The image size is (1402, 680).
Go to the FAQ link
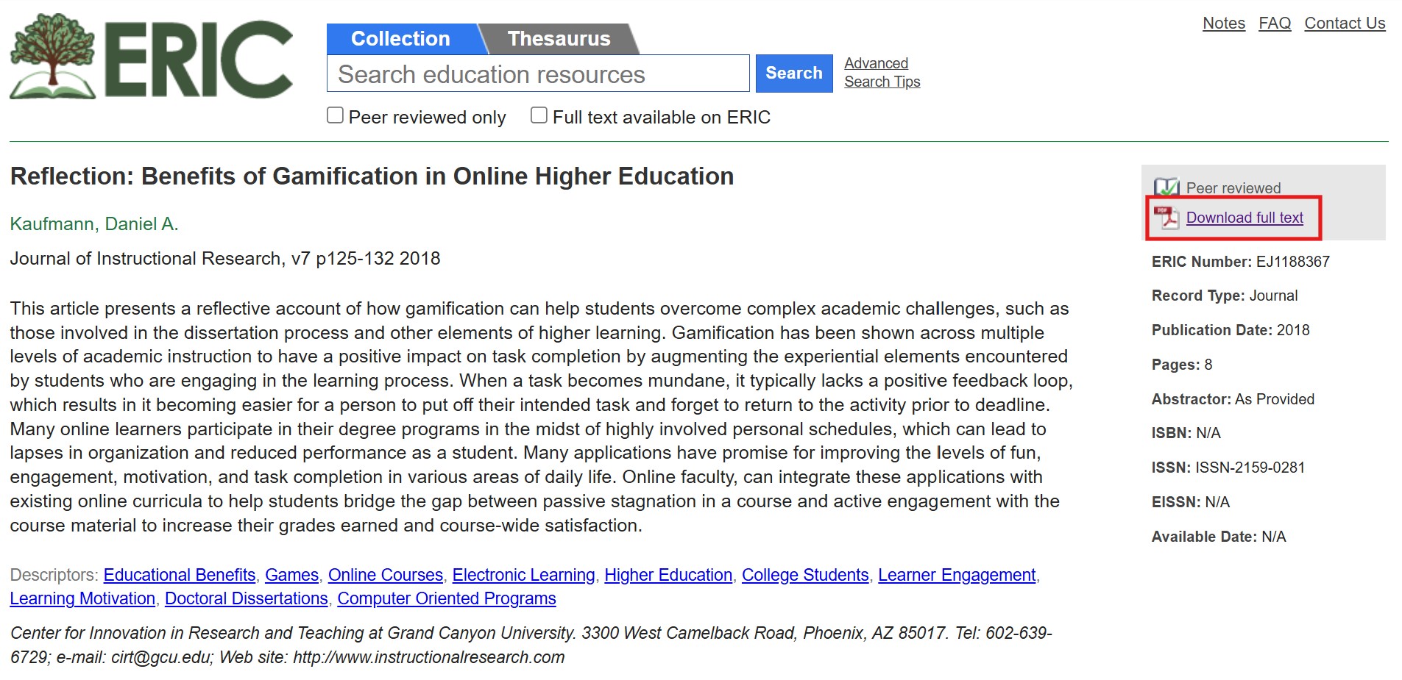[1275, 24]
